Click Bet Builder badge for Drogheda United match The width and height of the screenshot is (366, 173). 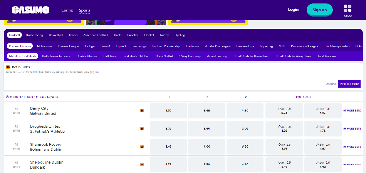pyautogui.click(x=142, y=129)
